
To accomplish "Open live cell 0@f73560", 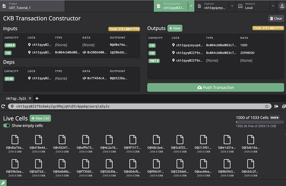I will click(85, 168).
